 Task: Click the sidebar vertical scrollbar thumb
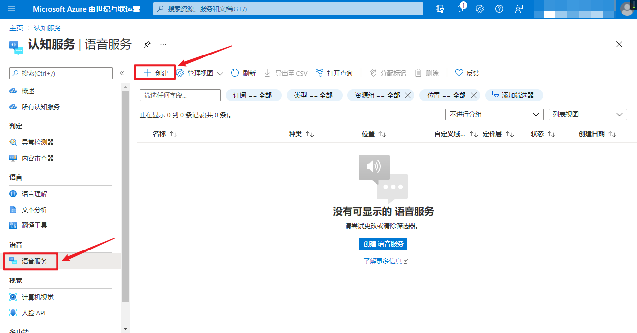point(125,195)
